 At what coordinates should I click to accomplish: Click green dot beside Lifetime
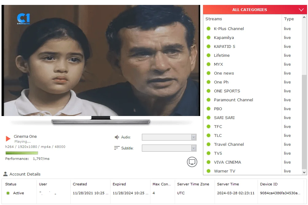(209, 55)
